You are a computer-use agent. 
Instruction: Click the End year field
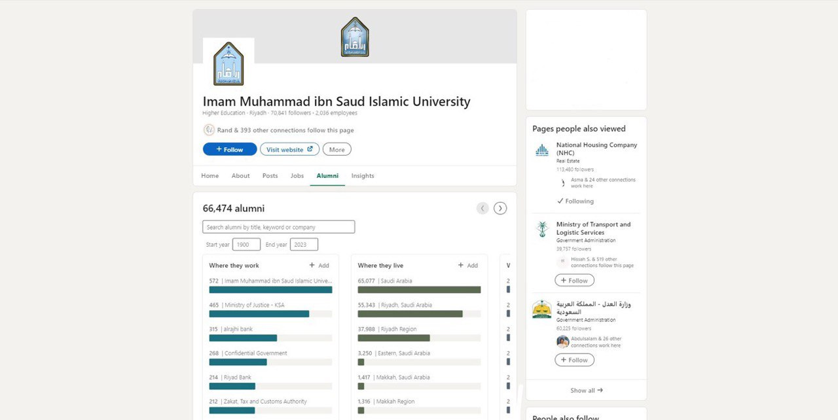click(x=304, y=244)
